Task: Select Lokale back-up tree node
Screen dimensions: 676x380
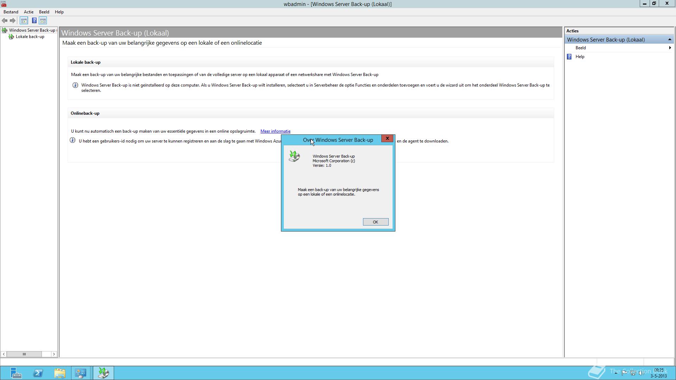Action: click(x=30, y=37)
